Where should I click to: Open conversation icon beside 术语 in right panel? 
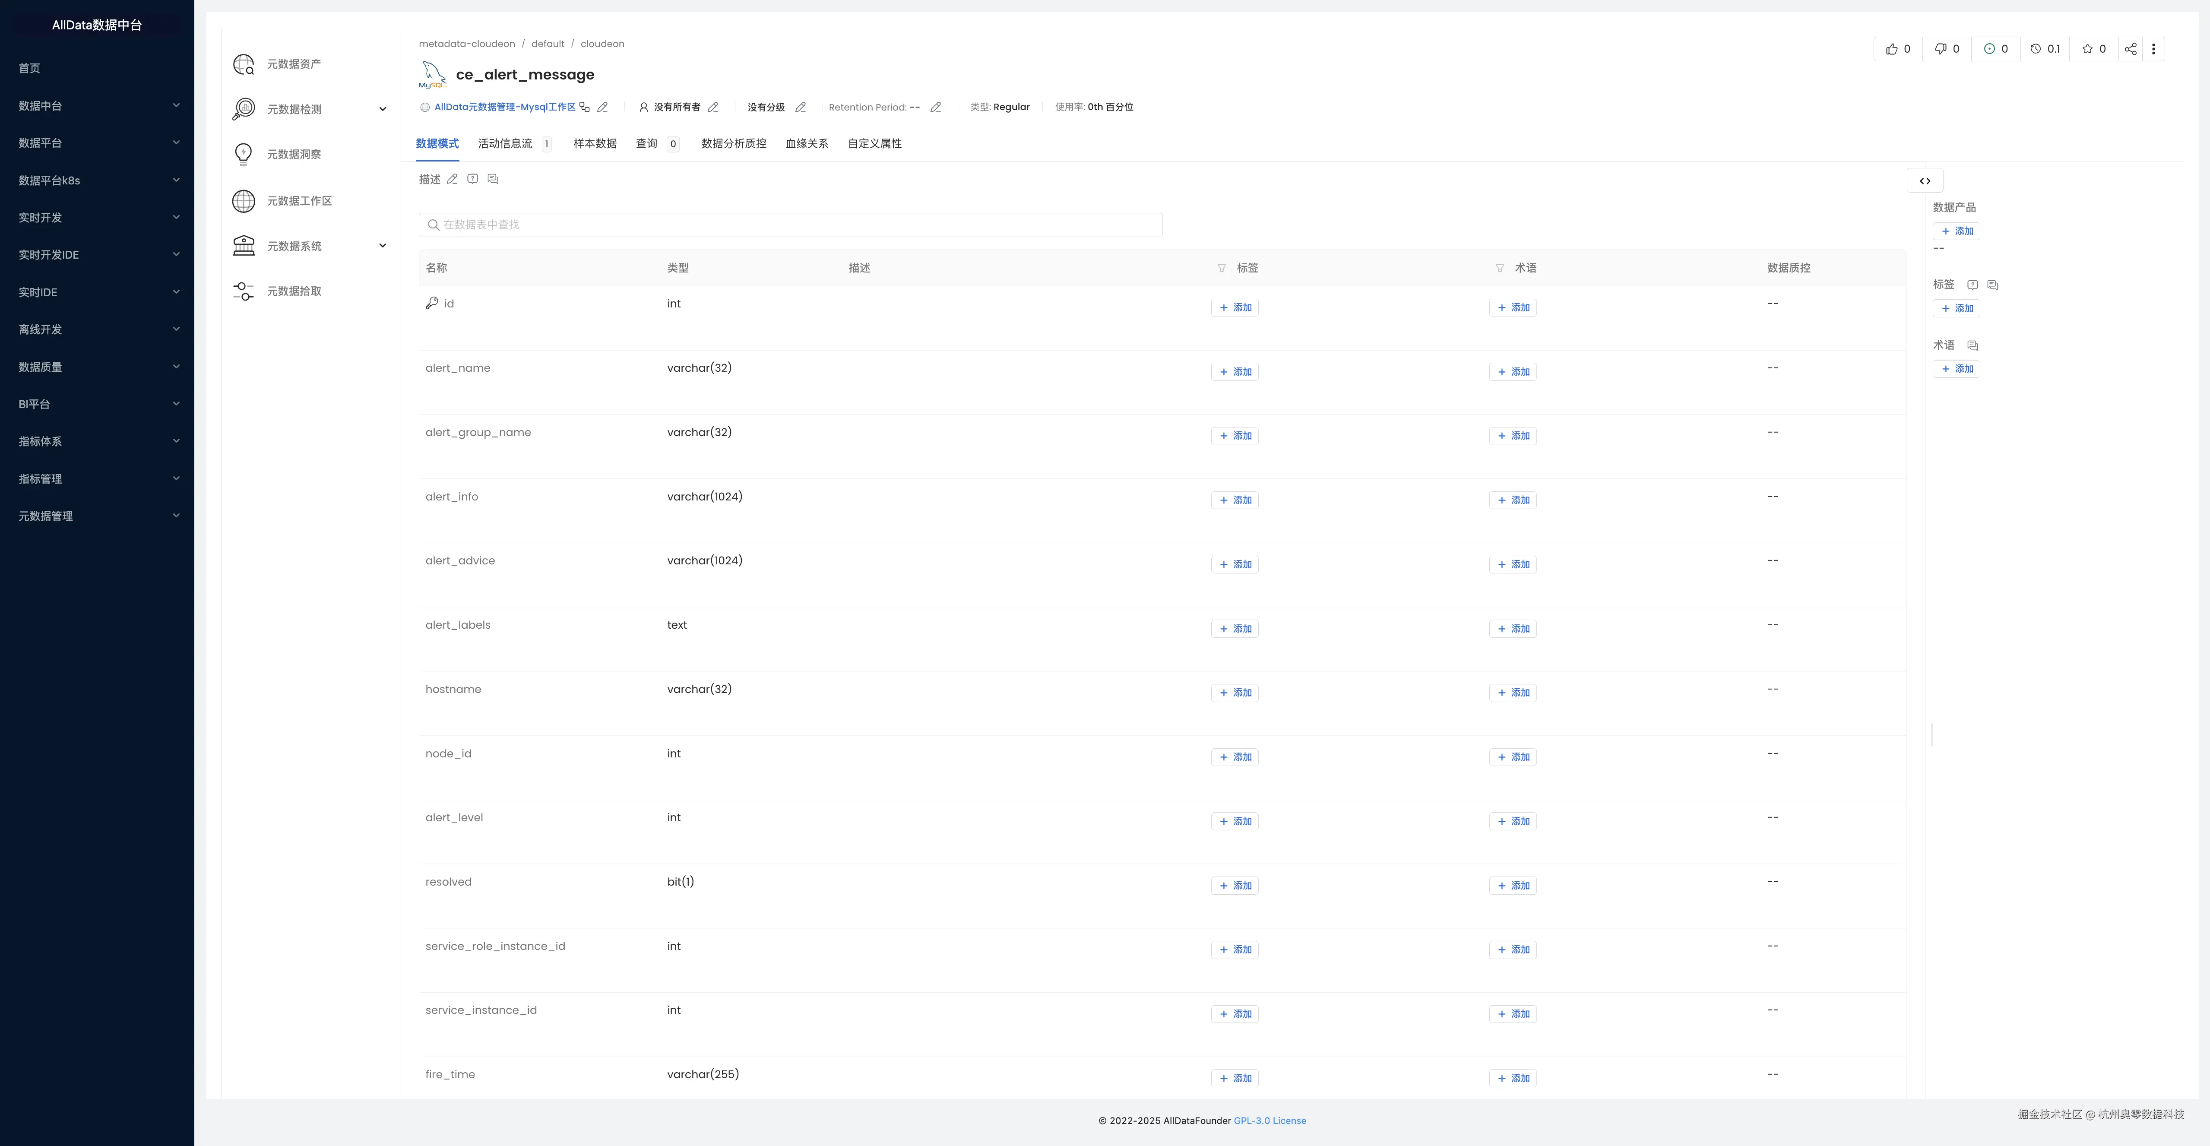coord(1973,346)
